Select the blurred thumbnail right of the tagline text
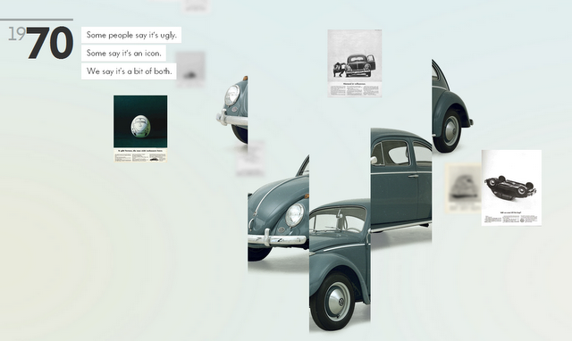Image resolution: width=572 pixels, height=341 pixels. coord(190,70)
